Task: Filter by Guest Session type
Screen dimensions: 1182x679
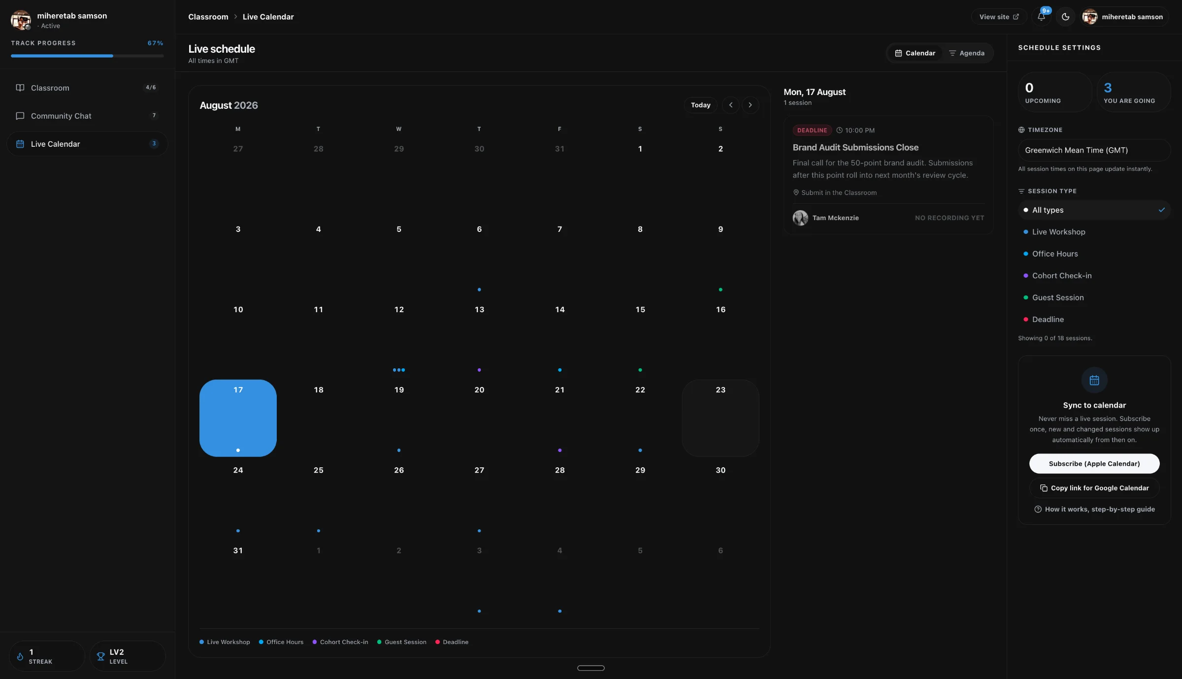Action: 1094,297
